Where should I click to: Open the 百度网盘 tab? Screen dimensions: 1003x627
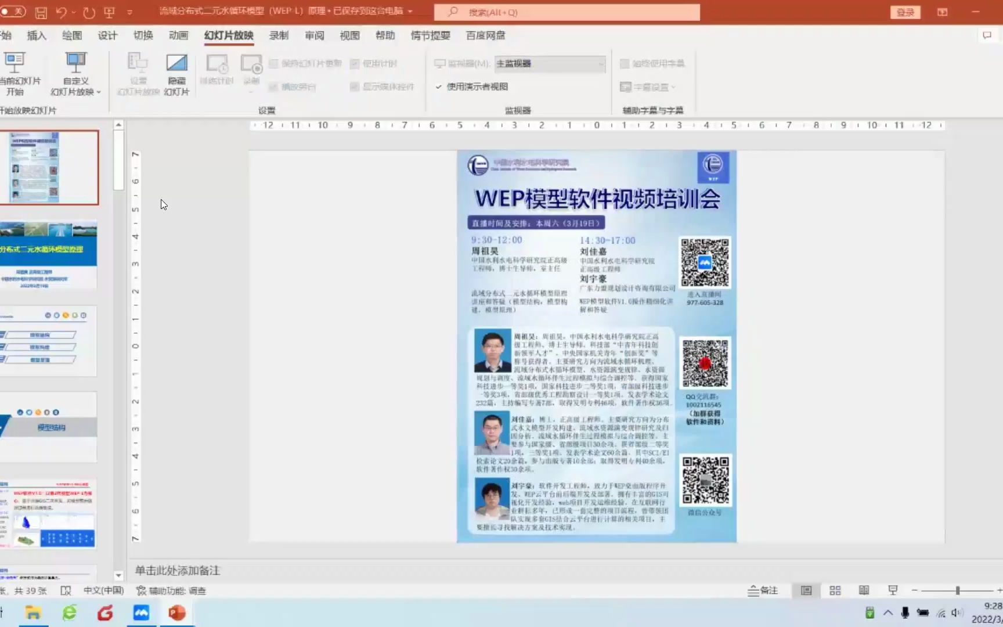coord(486,35)
